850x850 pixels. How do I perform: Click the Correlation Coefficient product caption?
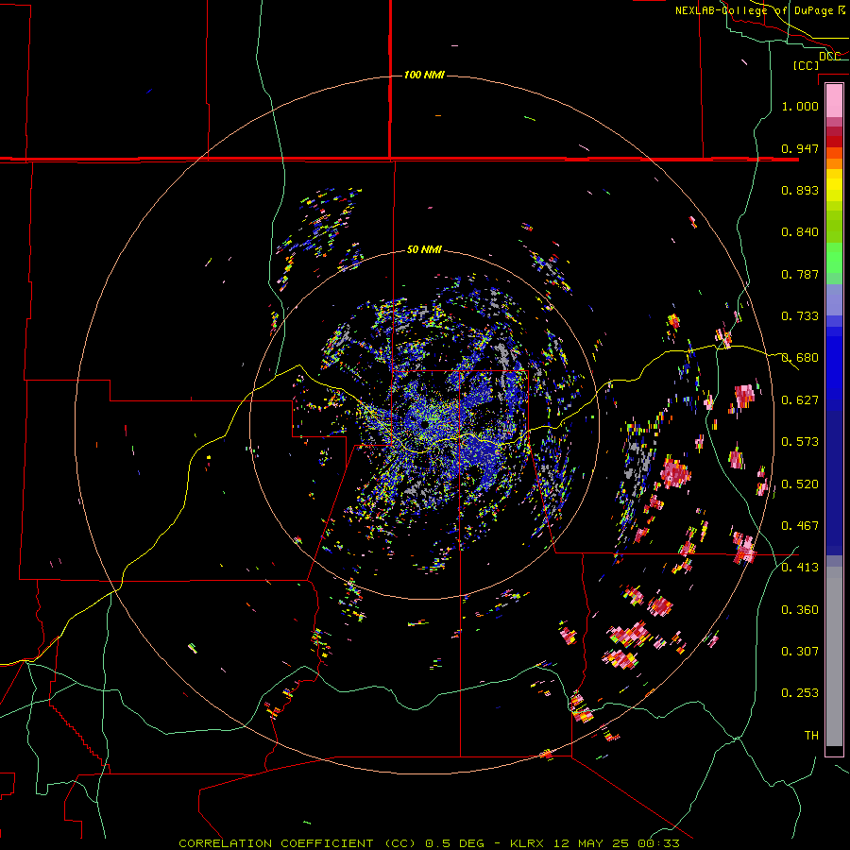(x=429, y=843)
